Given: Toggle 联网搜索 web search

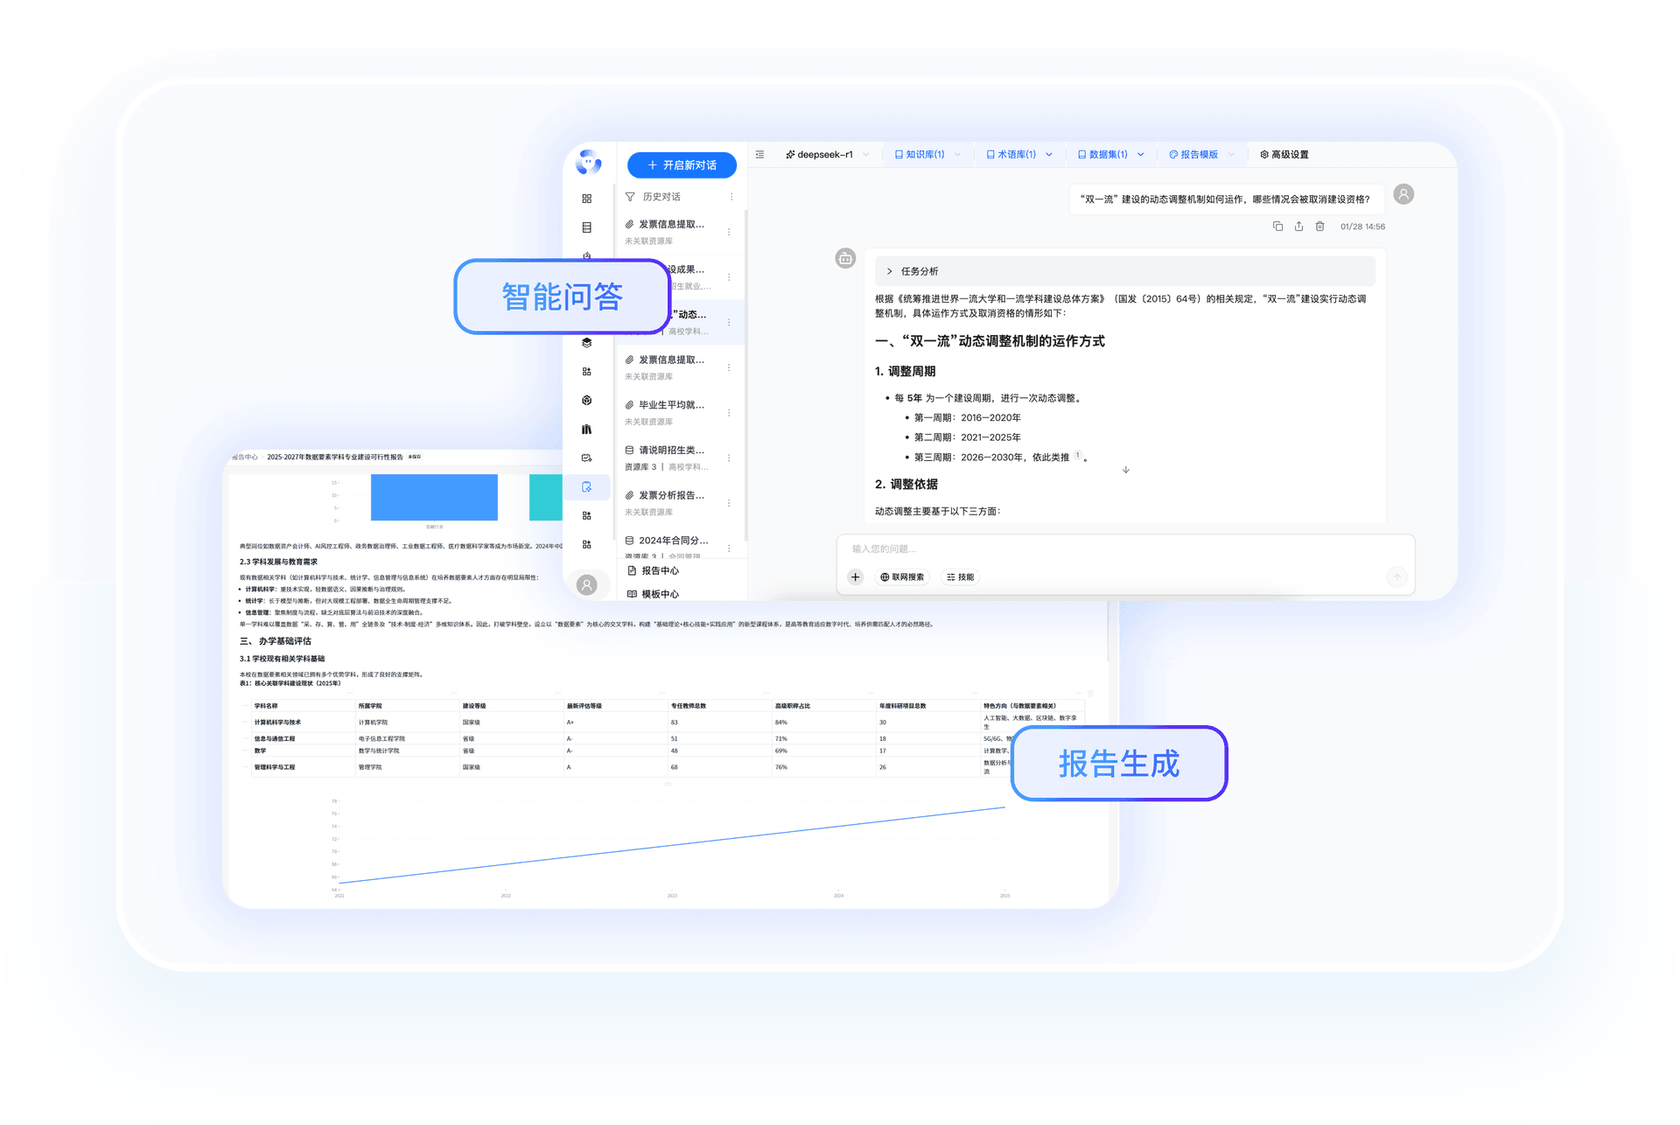Looking at the screenshot, I should [x=902, y=577].
